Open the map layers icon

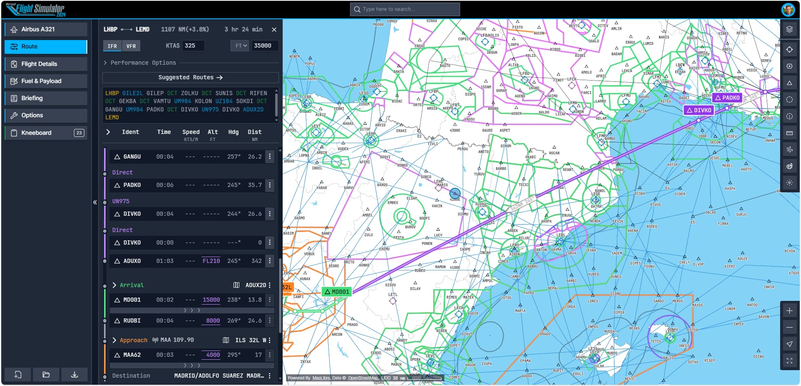tap(789, 29)
